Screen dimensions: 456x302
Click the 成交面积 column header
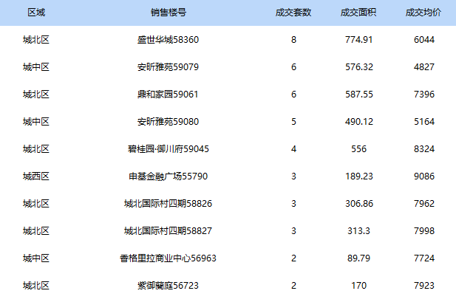(358, 13)
